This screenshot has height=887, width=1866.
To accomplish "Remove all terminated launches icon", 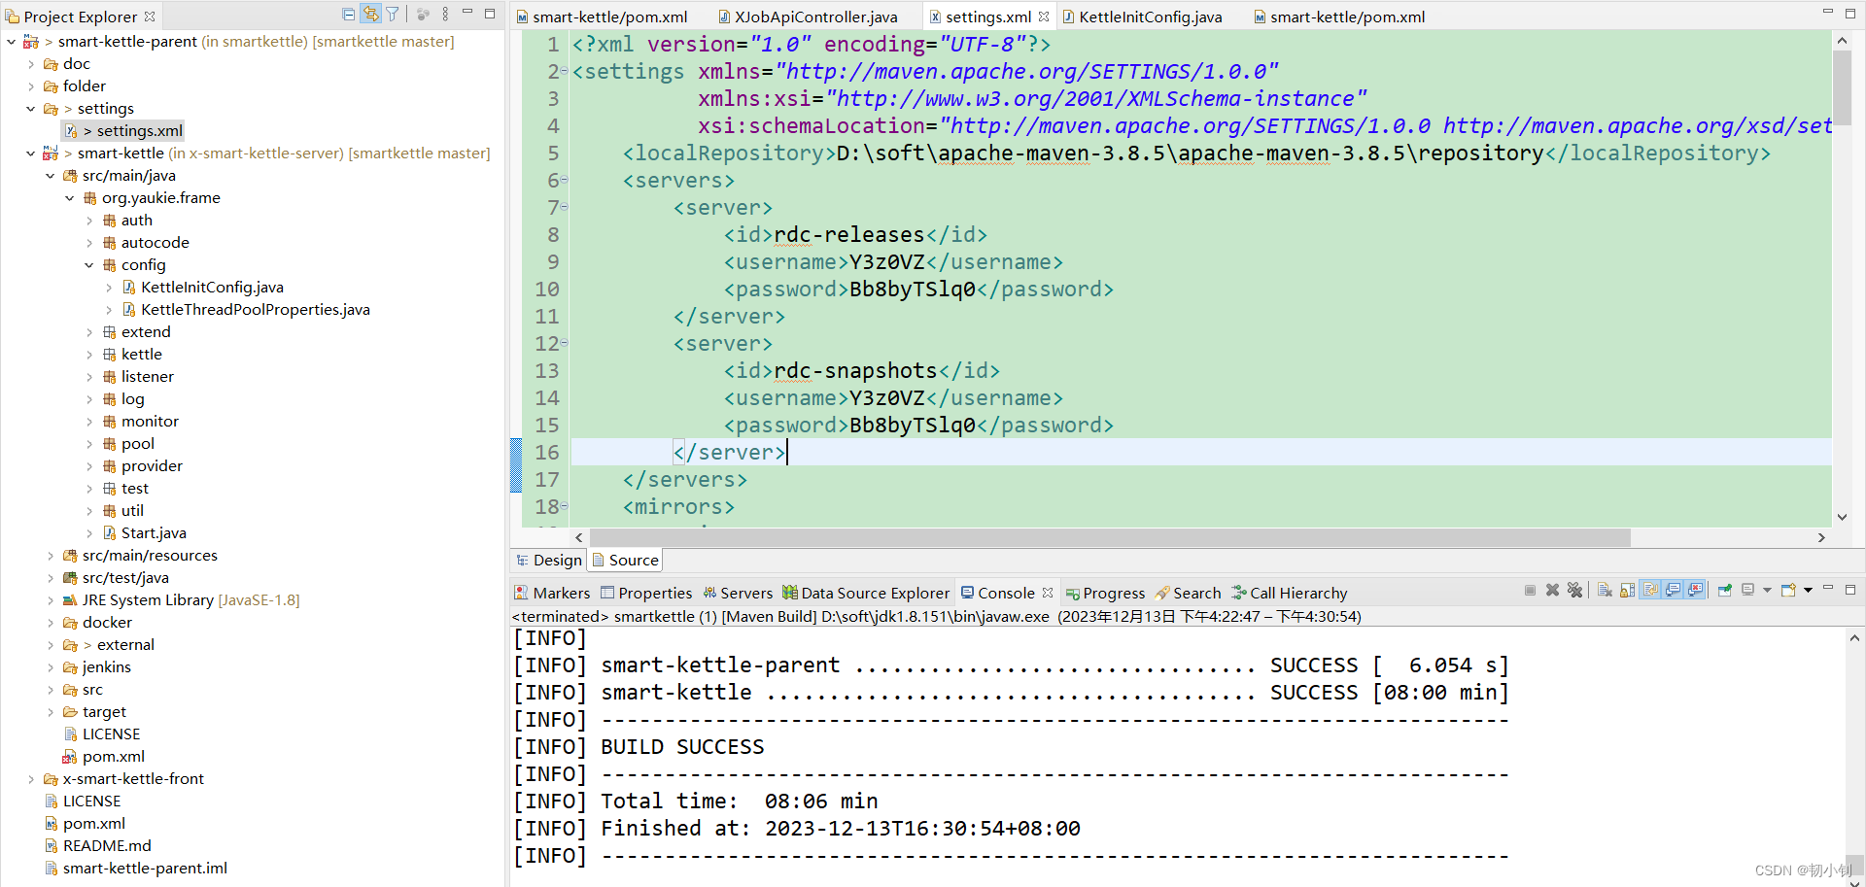I will tap(1574, 591).
